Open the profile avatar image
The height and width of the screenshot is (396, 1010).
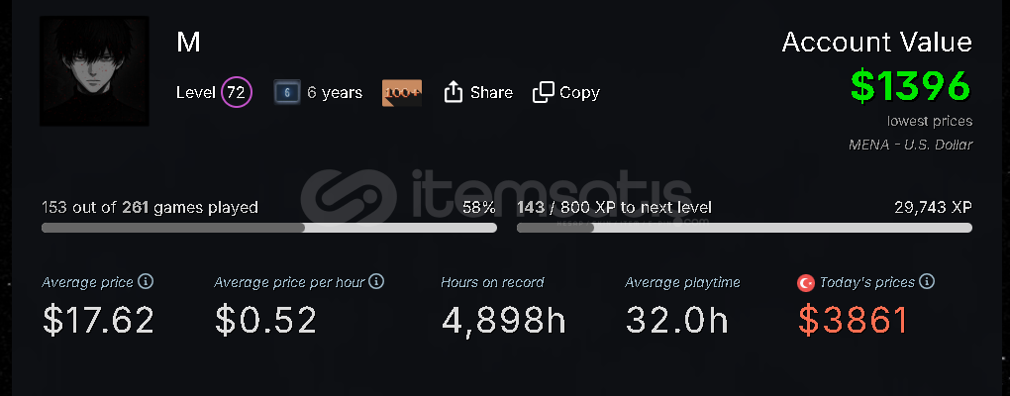coord(95,71)
